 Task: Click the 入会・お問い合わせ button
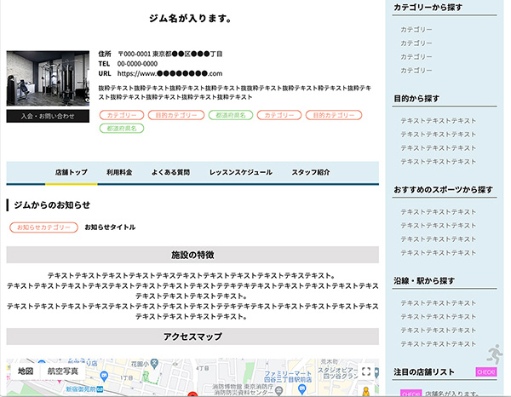48,116
